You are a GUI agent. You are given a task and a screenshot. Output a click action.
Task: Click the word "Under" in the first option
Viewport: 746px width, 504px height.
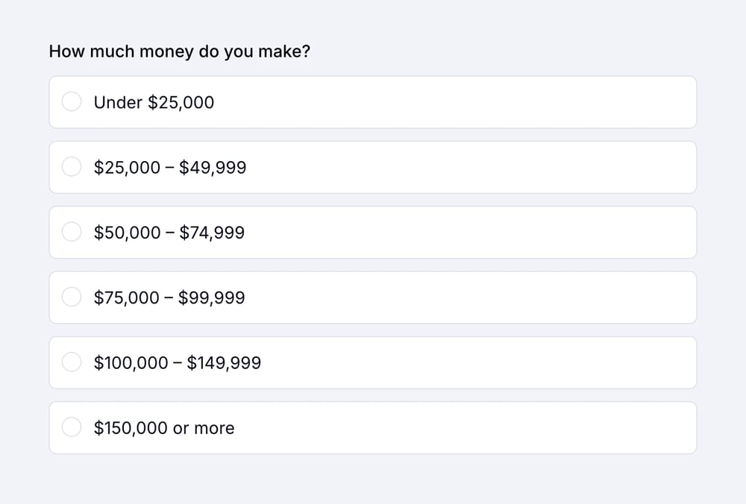click(x=118, y=102)
